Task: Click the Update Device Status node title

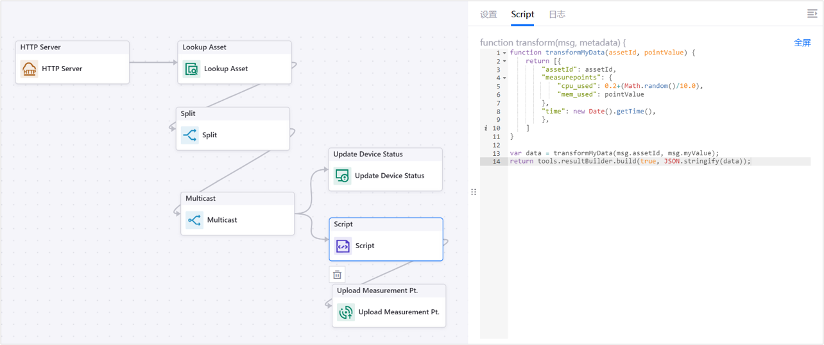Action: pos(368,155)
